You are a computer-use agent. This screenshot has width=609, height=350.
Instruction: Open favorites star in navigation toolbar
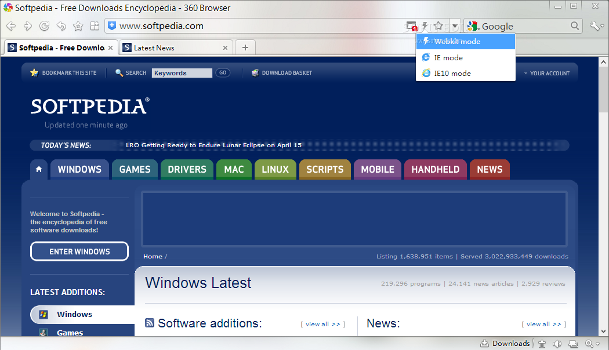[78, 26]
